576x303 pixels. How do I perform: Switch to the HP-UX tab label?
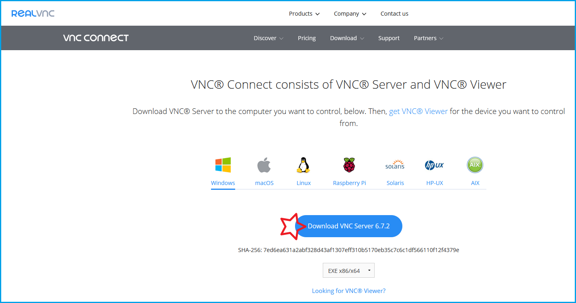[x=435, y=183]
